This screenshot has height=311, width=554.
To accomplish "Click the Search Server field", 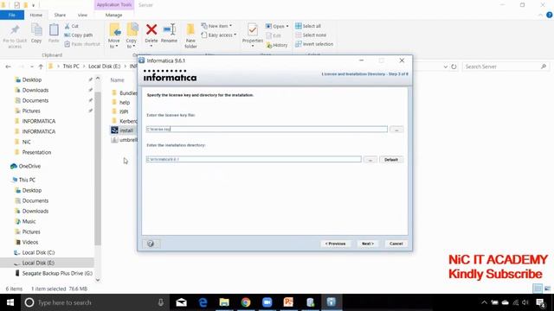I will [x=506, y=67].
